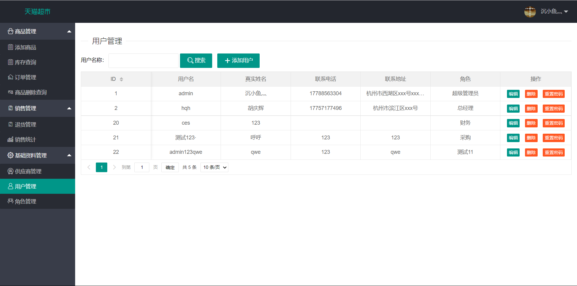577x286 pixels.
Task: Click the 退货管理 sidebar icon
Action: pos(11,124)
